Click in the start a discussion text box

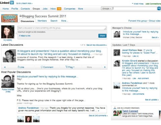coord(62,28)
